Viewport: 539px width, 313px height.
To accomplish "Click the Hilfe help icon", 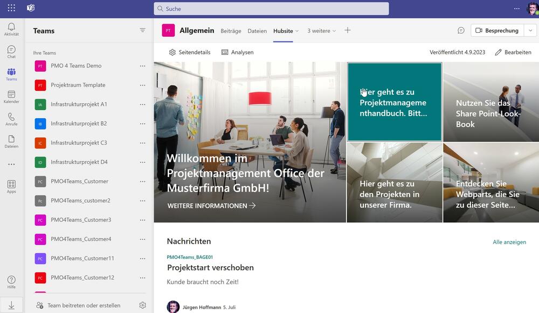I will point(11,282).
